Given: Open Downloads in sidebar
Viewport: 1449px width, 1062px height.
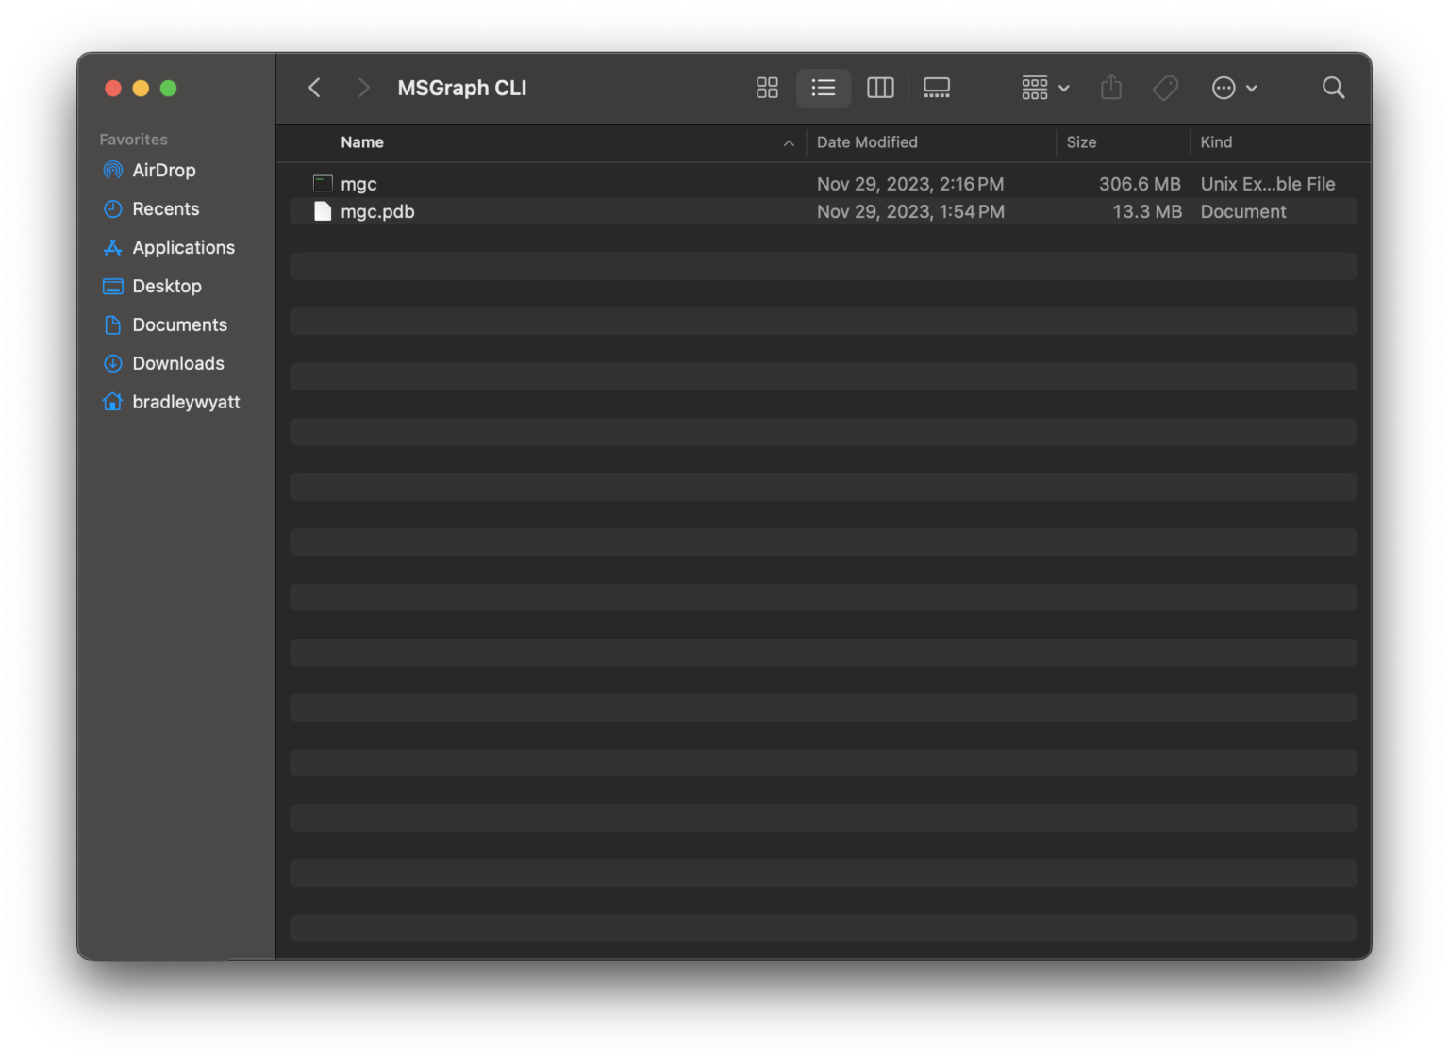Looking at the screenshot, I should pyautogui.click(x=178, y=363).
